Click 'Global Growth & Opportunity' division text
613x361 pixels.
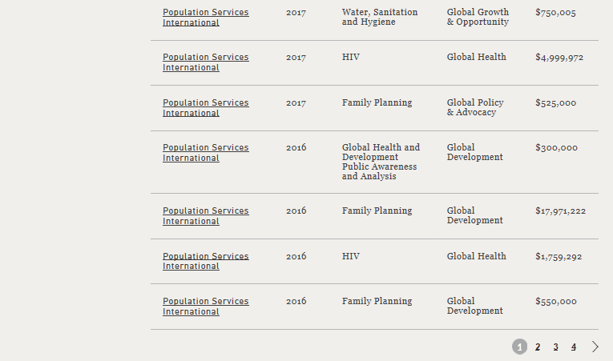click(x=478, y=17)
